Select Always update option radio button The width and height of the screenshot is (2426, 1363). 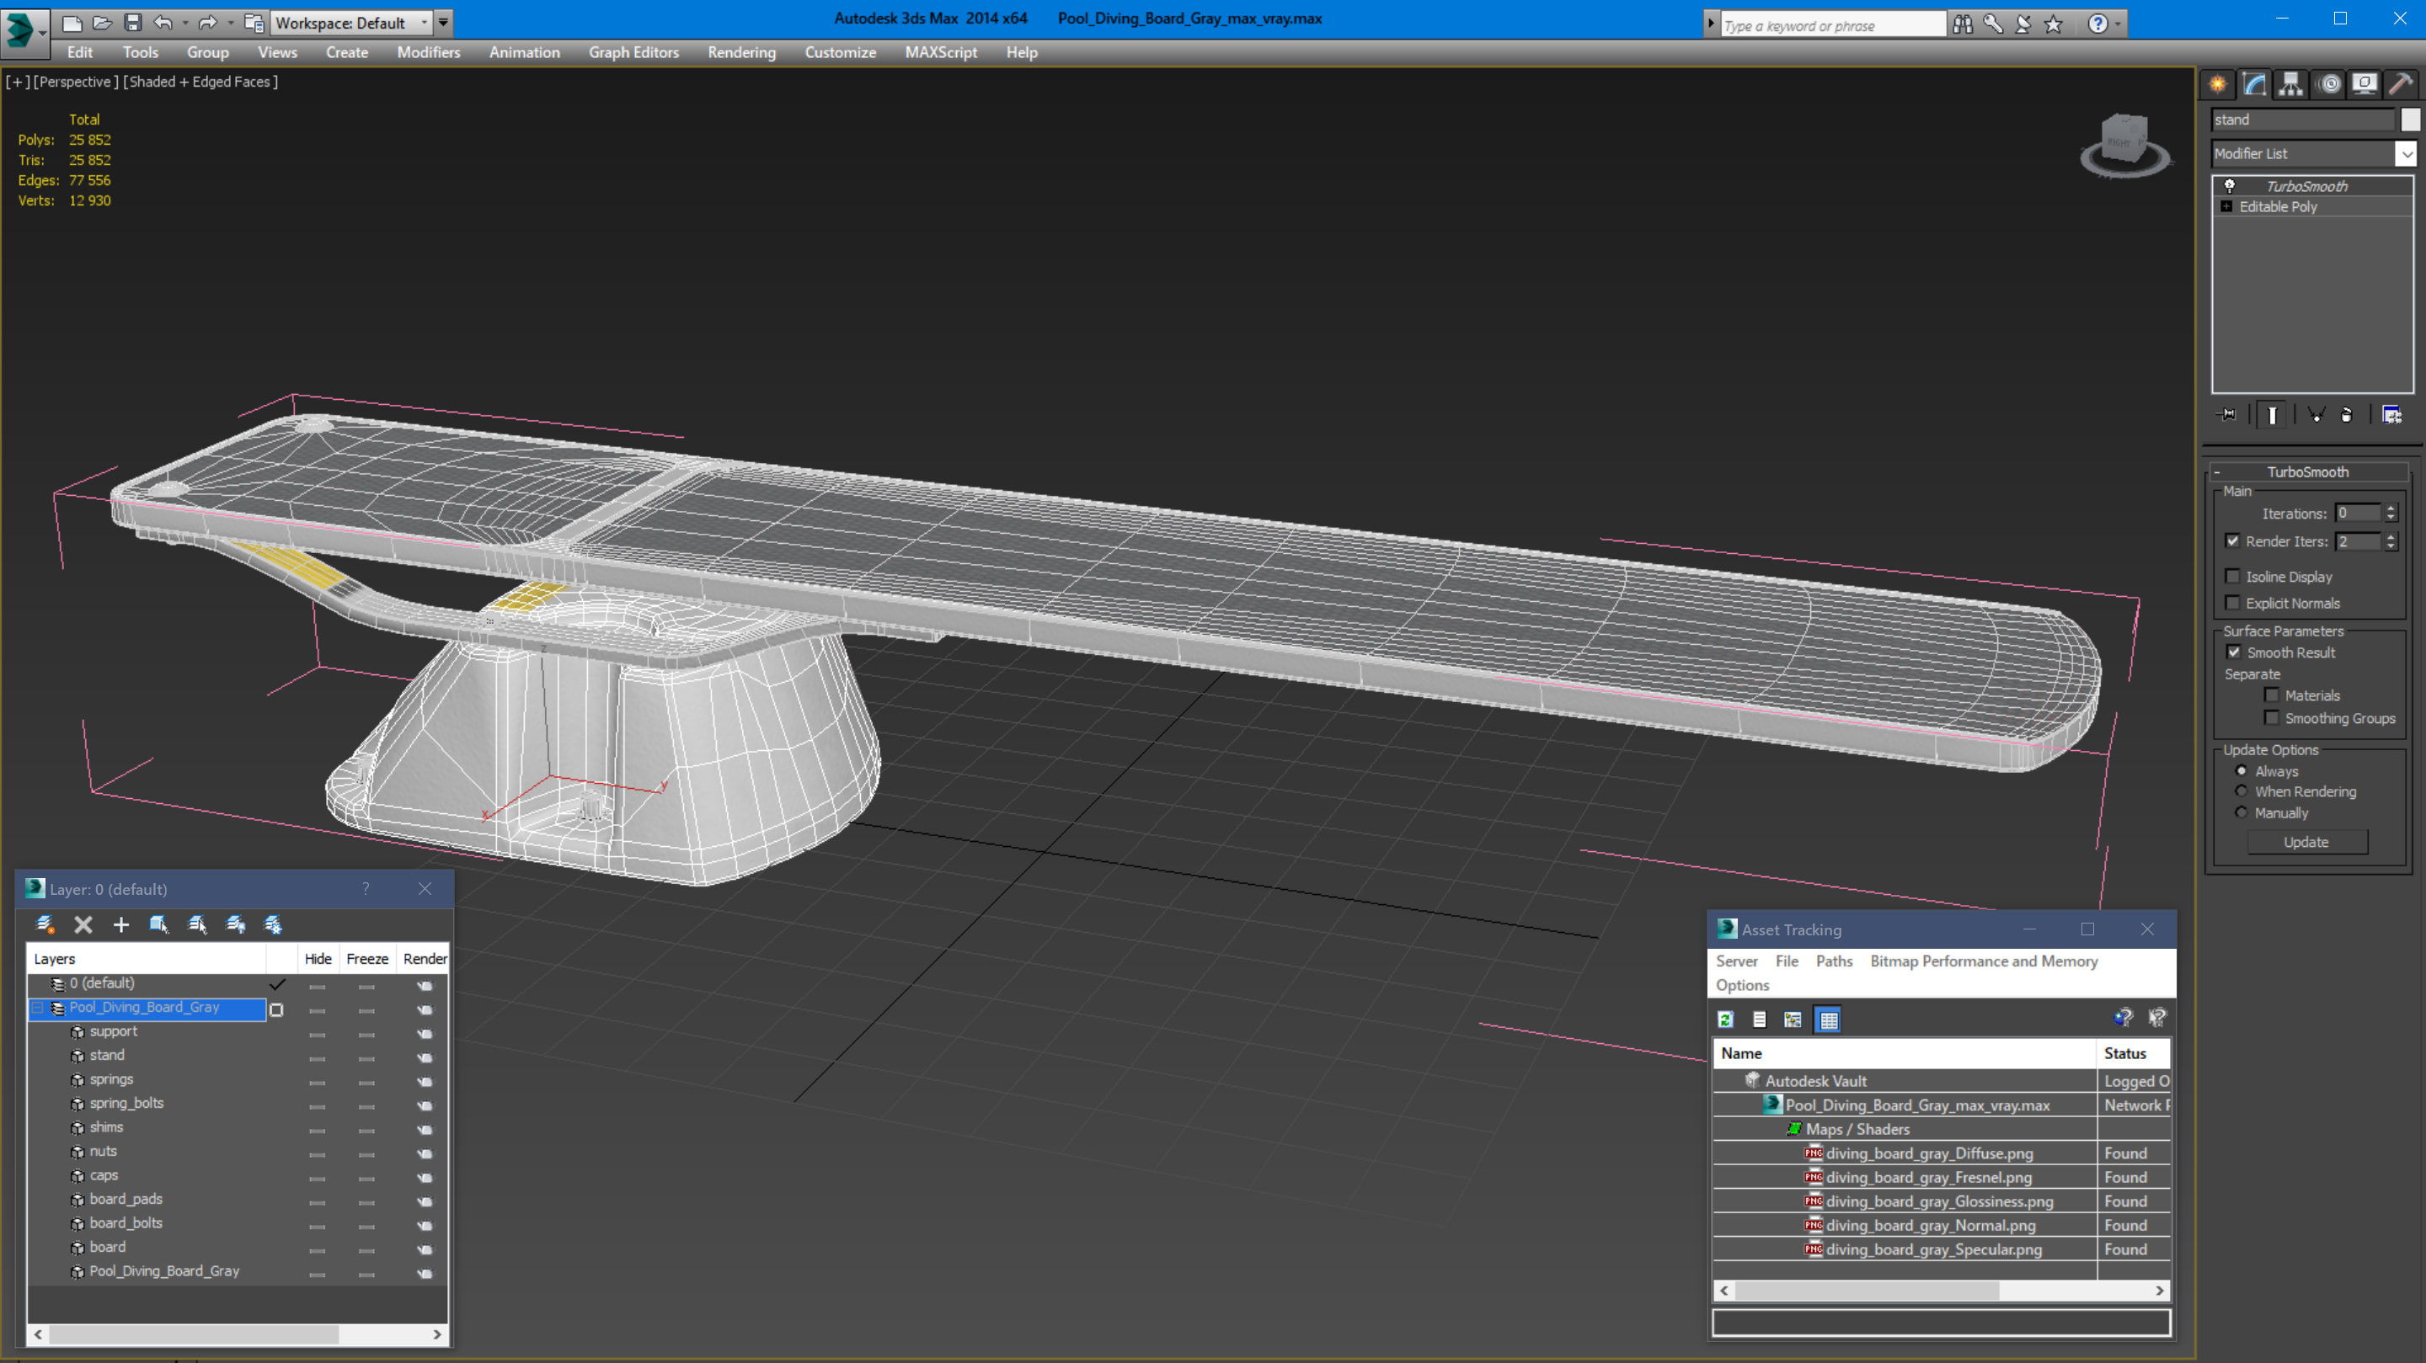(2242, 771)
